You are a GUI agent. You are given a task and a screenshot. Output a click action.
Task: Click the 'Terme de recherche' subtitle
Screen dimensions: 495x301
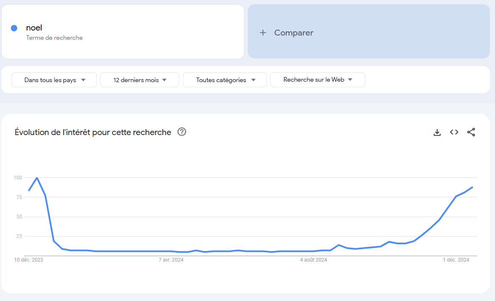[54, 38]
